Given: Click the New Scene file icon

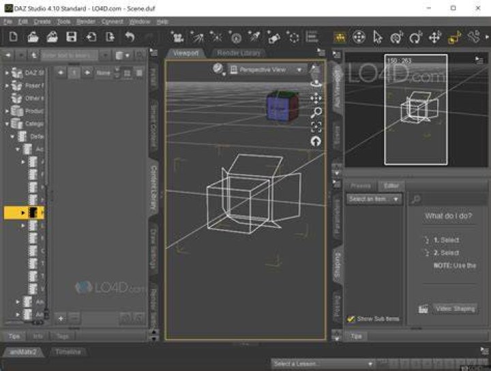Looking at the screenshot, I should 13,37.
